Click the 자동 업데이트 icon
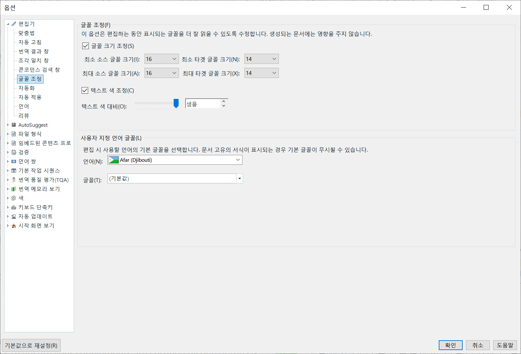The image size is (521, 354). tap(14, 216)
